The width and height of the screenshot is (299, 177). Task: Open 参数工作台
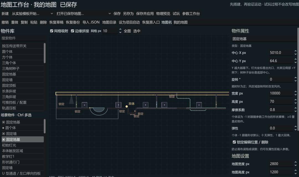click(191, 14)
